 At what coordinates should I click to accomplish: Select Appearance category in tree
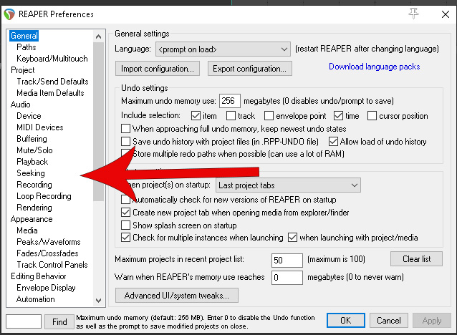pyautogui.click(x=32, y=219)
